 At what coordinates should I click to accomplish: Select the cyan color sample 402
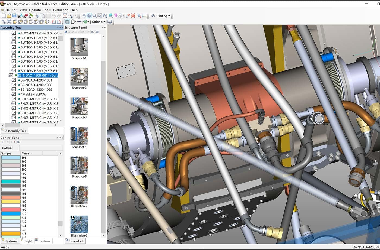pyautogui.click(x=11, y=182)
